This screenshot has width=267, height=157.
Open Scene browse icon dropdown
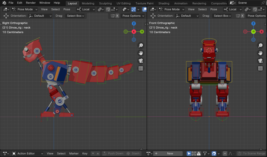(233, 3)
